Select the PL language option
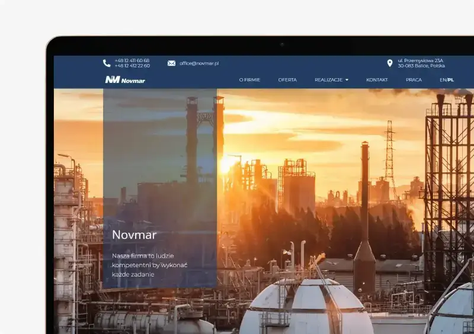The height and width of the screenshot is (334, 474). 451,80
